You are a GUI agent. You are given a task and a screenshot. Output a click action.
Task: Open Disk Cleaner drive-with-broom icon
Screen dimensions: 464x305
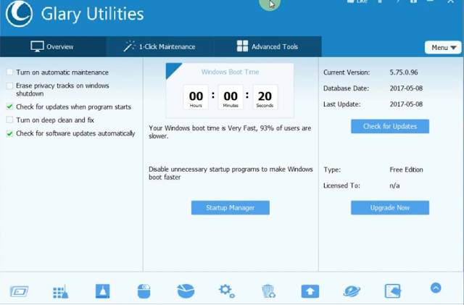103,291
